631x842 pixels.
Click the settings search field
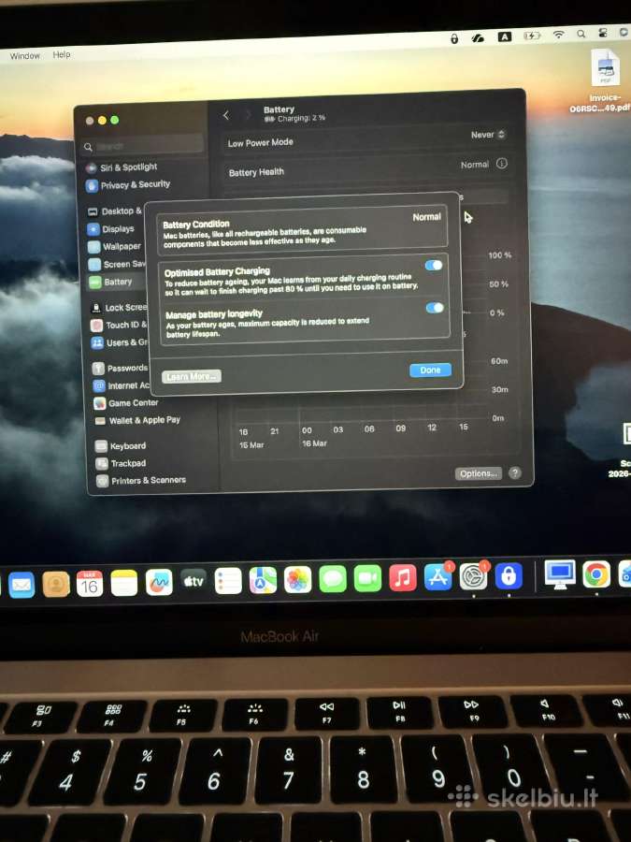[144, 146]
